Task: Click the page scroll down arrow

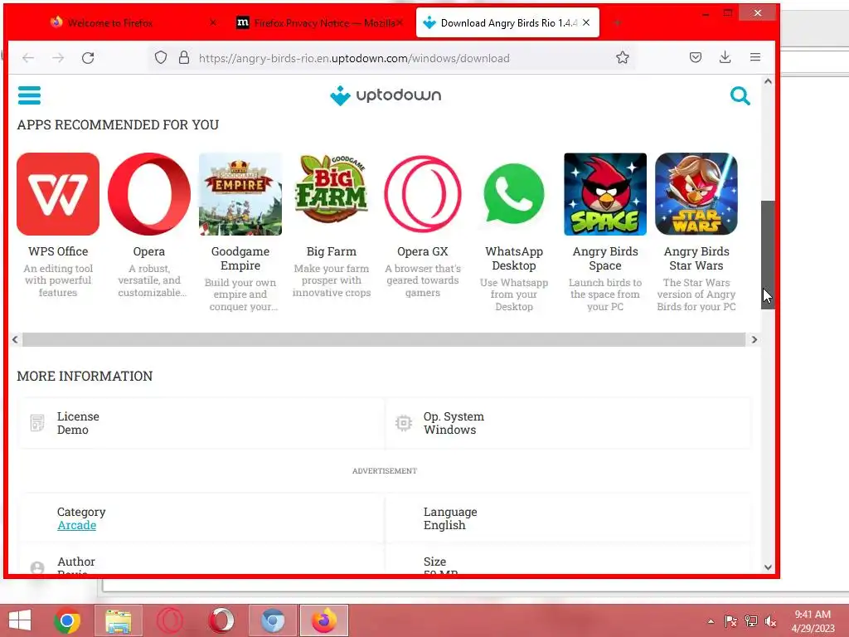Action: [x=768, y=567]
